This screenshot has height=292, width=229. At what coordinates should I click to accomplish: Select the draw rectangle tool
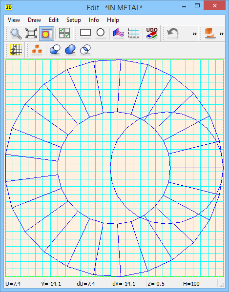pyautogui.click(x=85, y=33)
